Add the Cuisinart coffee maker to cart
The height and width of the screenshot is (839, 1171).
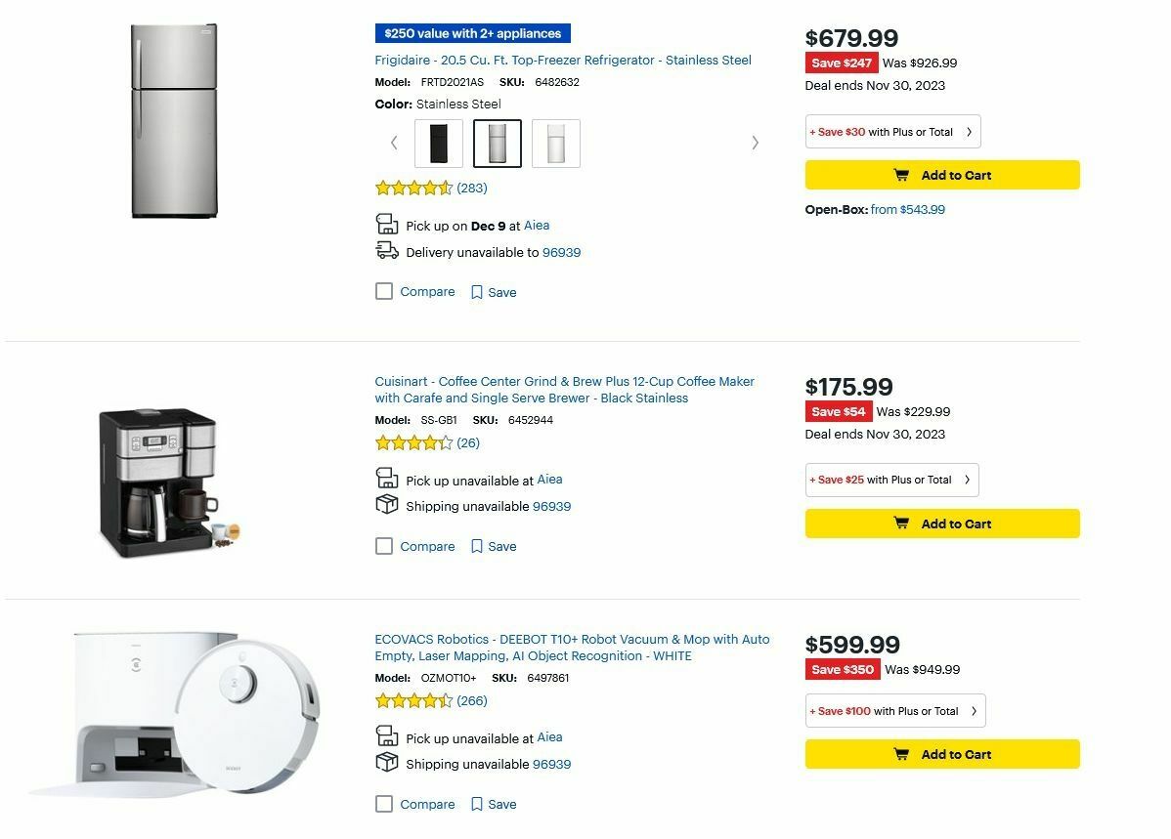click(941, 523)
